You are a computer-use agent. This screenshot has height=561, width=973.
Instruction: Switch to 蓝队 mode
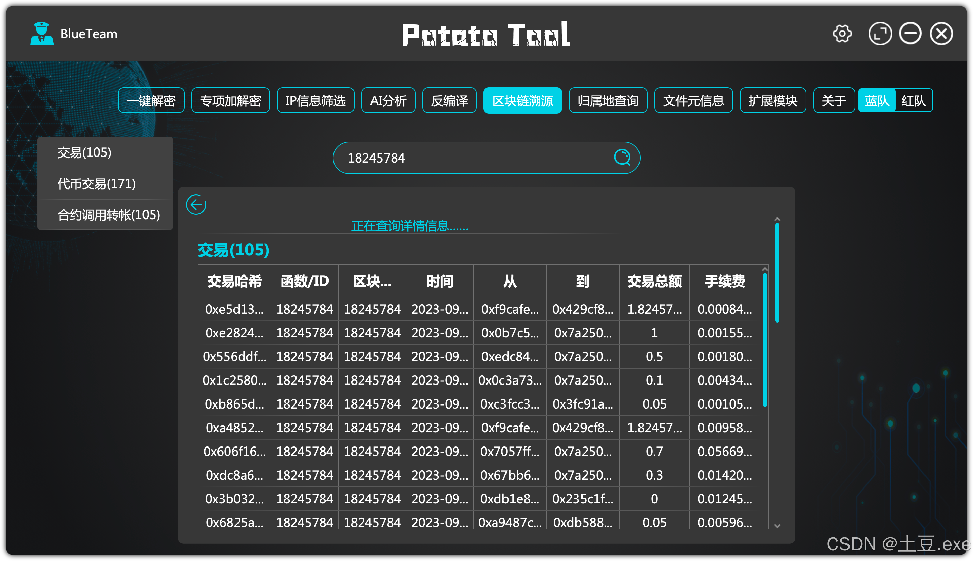(877, 101)
